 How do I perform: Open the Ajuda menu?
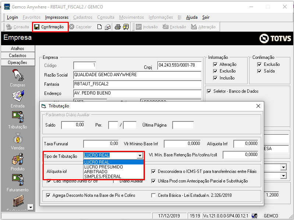(x=192, y=17)
